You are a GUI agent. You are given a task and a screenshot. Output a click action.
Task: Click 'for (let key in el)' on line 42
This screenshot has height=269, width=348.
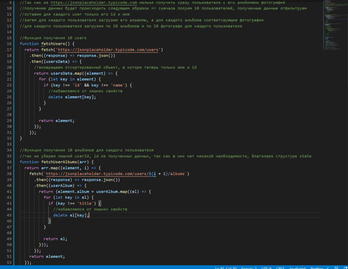coord(66,197)
